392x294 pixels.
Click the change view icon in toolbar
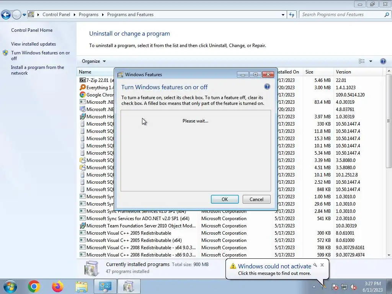coord(361,61)
